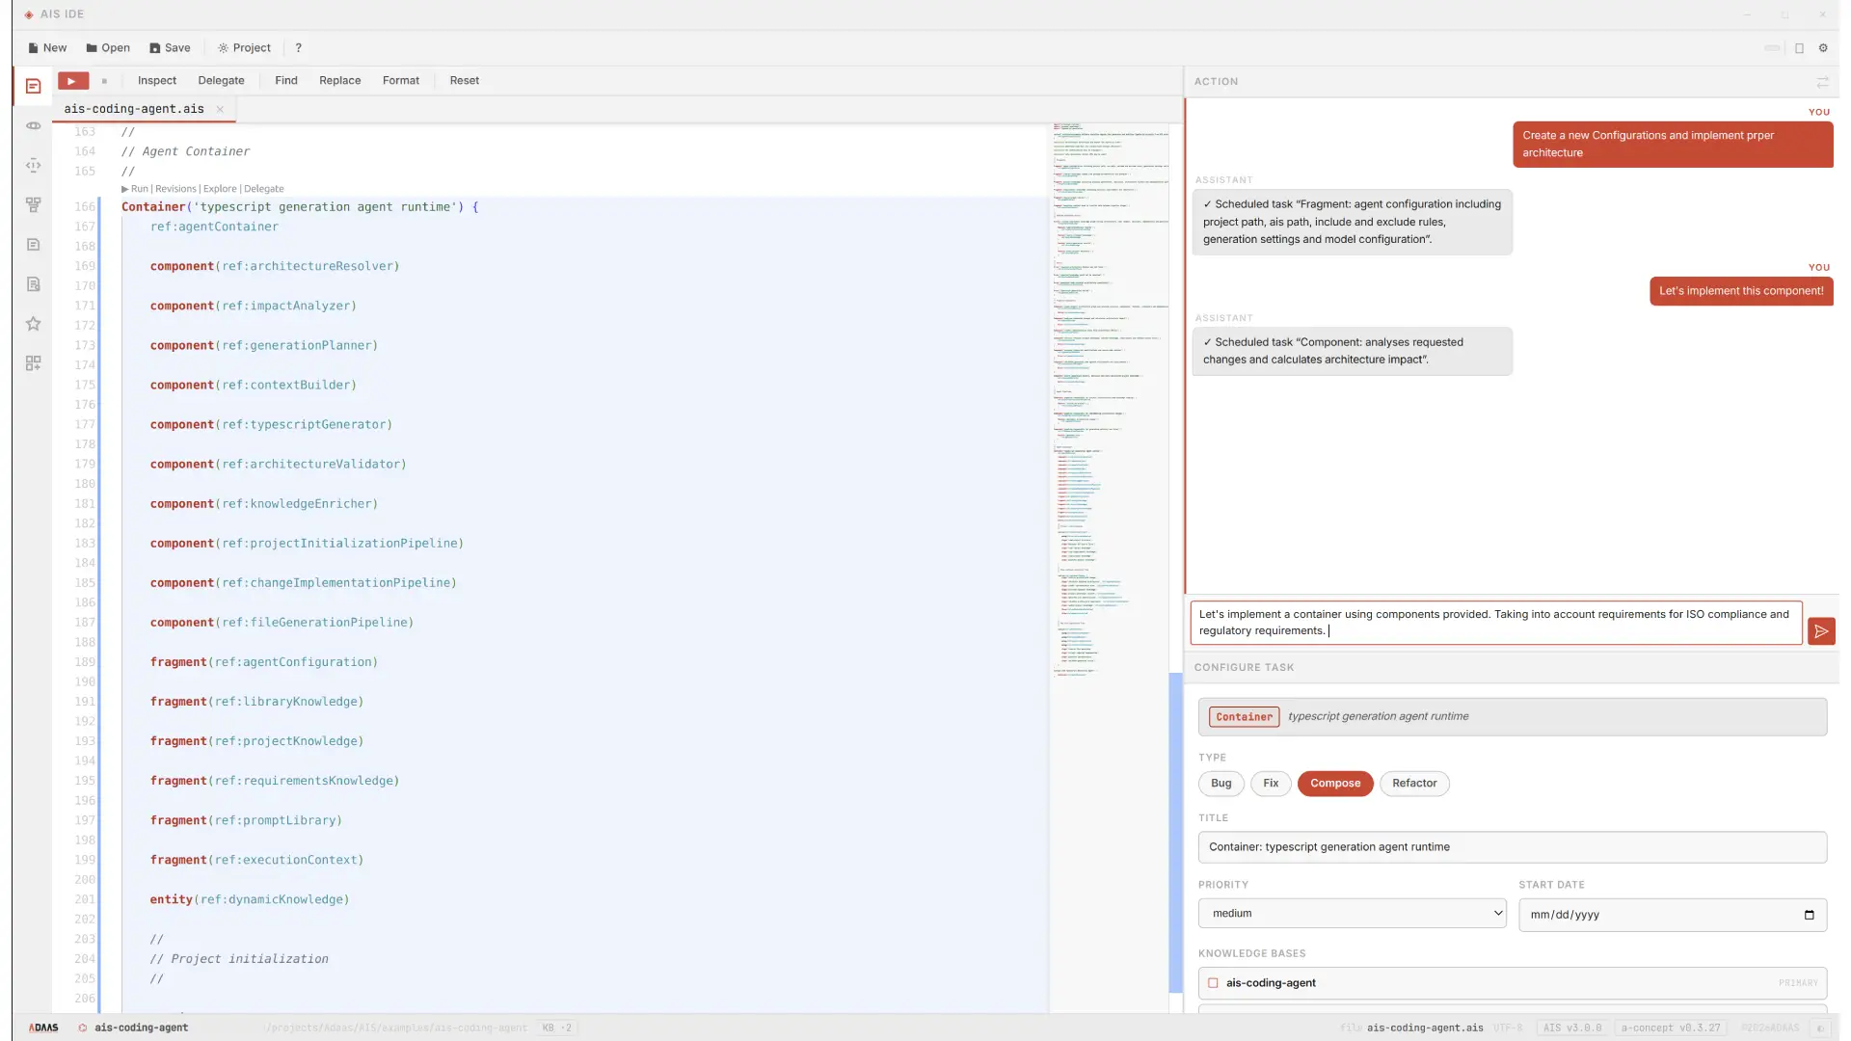
Task: Open the add modules grid view in the sidebar
Action: tap(33, 362)
